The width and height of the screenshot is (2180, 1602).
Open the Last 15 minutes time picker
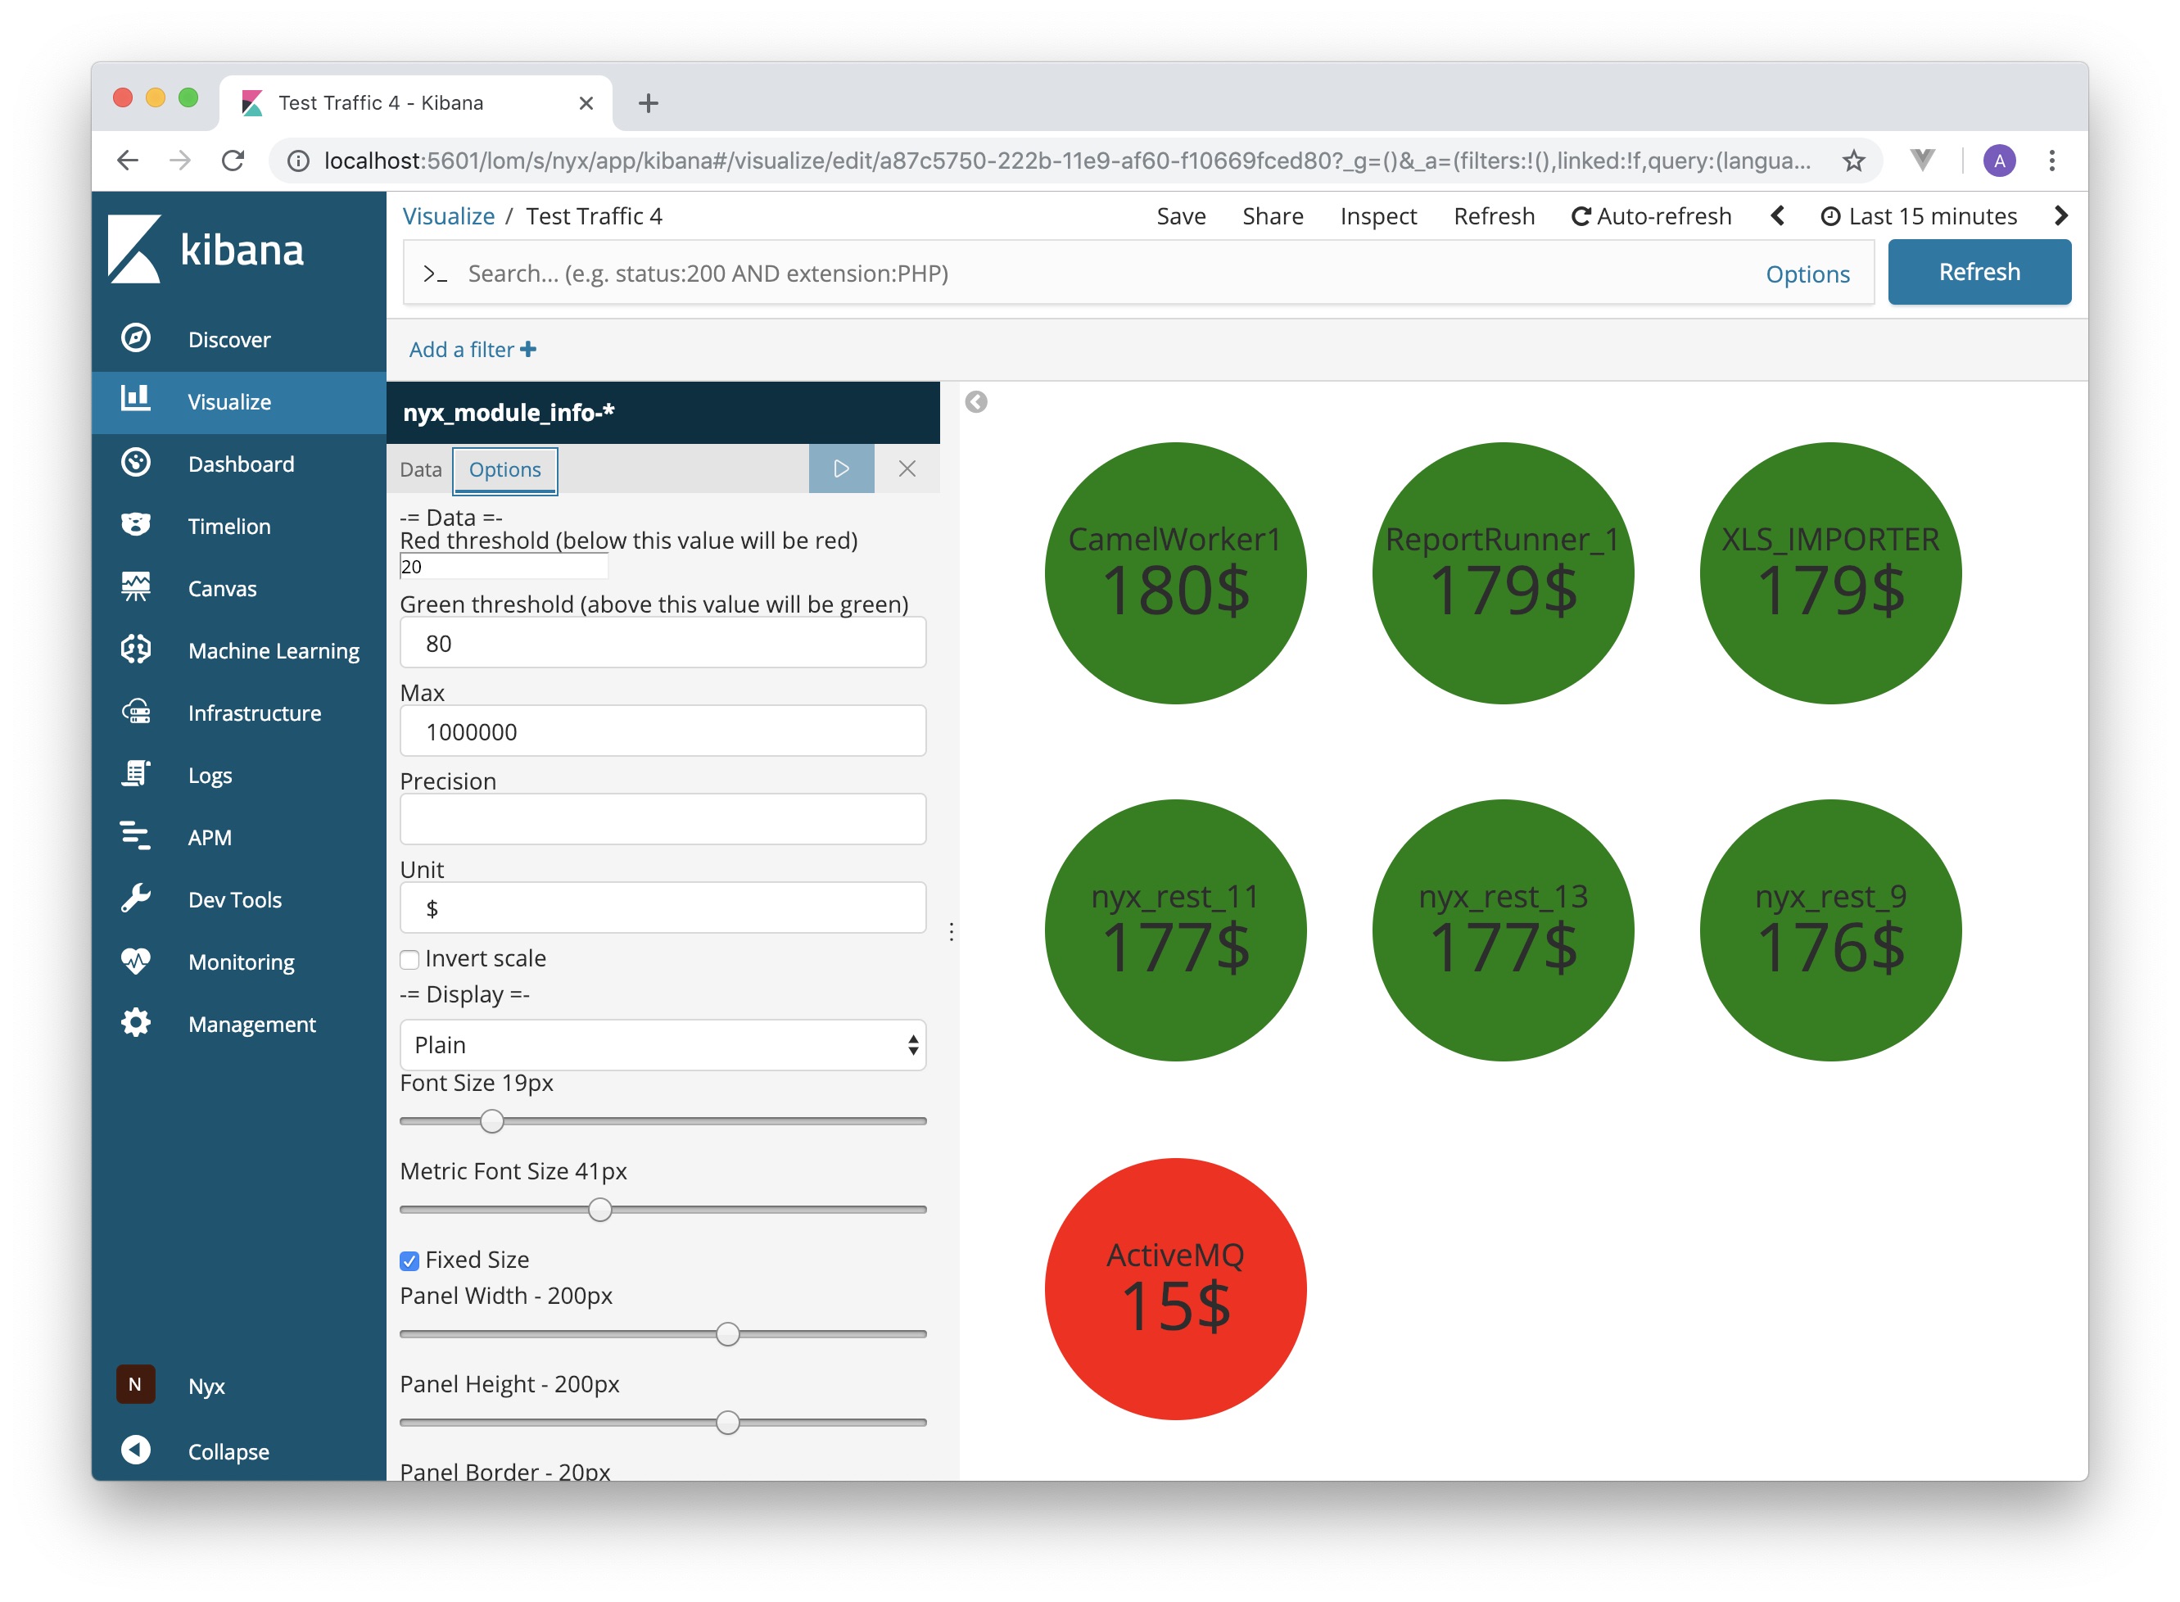click(x=1919, y=216)
